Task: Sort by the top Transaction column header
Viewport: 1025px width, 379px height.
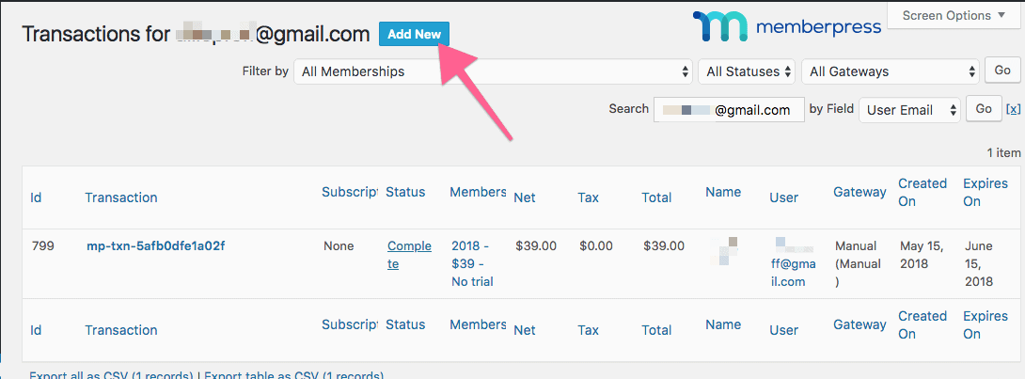Action: click(x=120, y=197)
